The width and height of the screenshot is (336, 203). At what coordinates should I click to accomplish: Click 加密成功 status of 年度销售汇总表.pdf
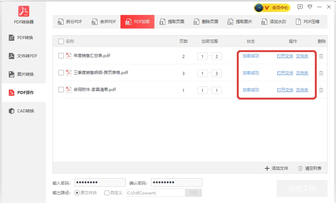pos(251,56)
